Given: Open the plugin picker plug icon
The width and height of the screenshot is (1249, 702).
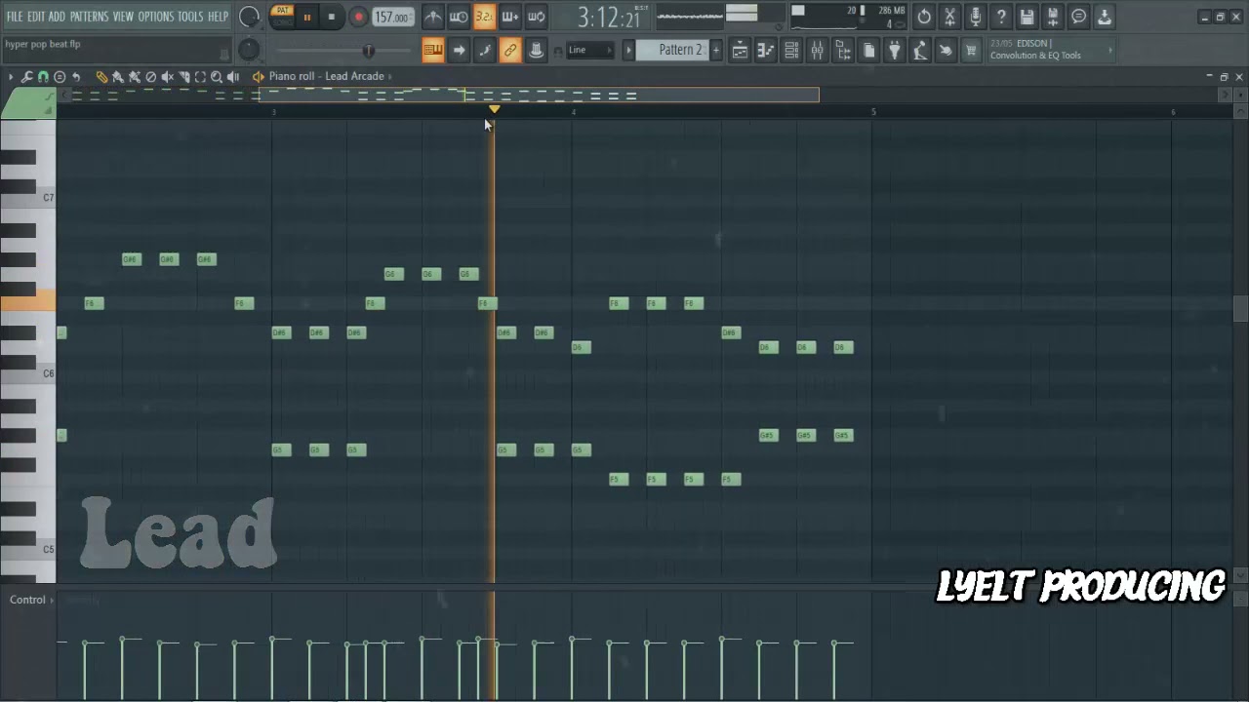Looking at the screenshot, I should click(895, 51).
